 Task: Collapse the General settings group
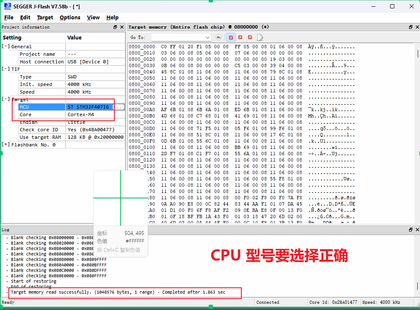[x=5, y=46]
